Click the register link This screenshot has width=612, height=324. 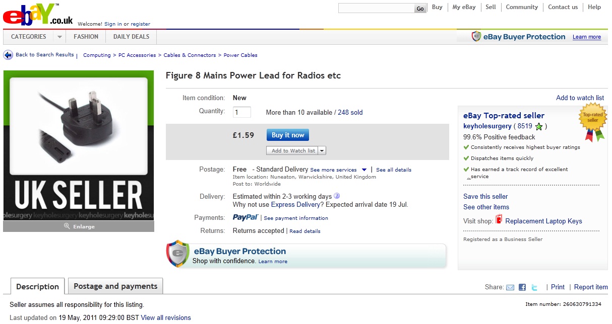[x=140, y=24]
